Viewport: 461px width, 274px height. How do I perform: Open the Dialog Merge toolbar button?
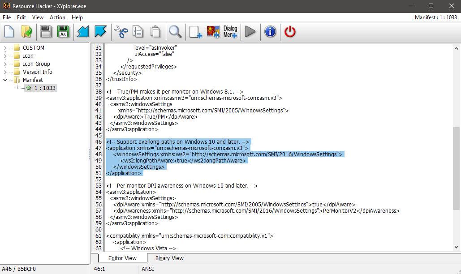point(230,31)
